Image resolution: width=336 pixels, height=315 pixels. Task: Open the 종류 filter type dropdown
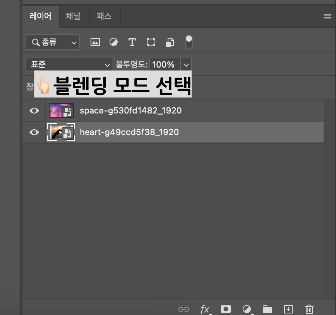[52, 42]
